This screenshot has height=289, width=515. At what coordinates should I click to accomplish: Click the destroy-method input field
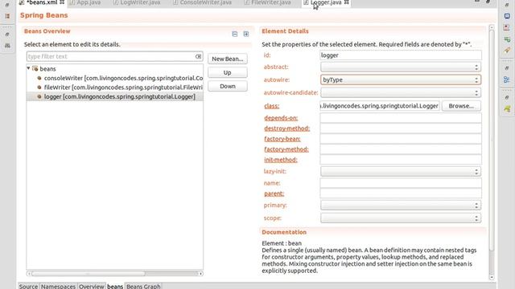[401, 128]
